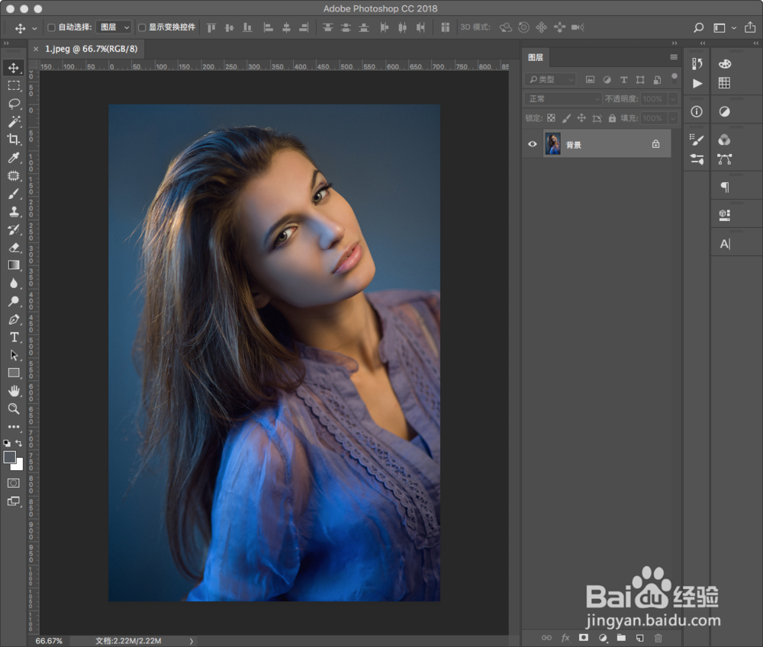The image size is (763, 647).
Task: Select the Horizontal Type tool
Action: [x=14, y=337]
